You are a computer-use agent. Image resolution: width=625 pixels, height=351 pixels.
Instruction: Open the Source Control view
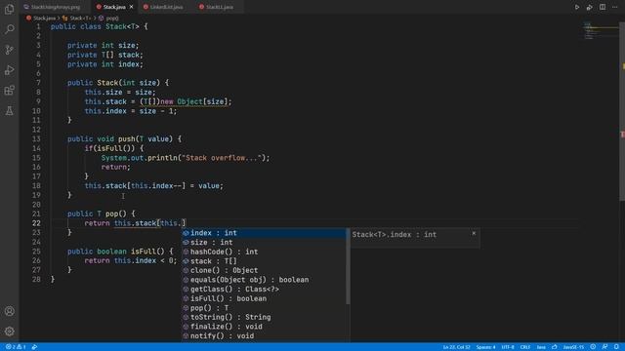tap(9, 50)
